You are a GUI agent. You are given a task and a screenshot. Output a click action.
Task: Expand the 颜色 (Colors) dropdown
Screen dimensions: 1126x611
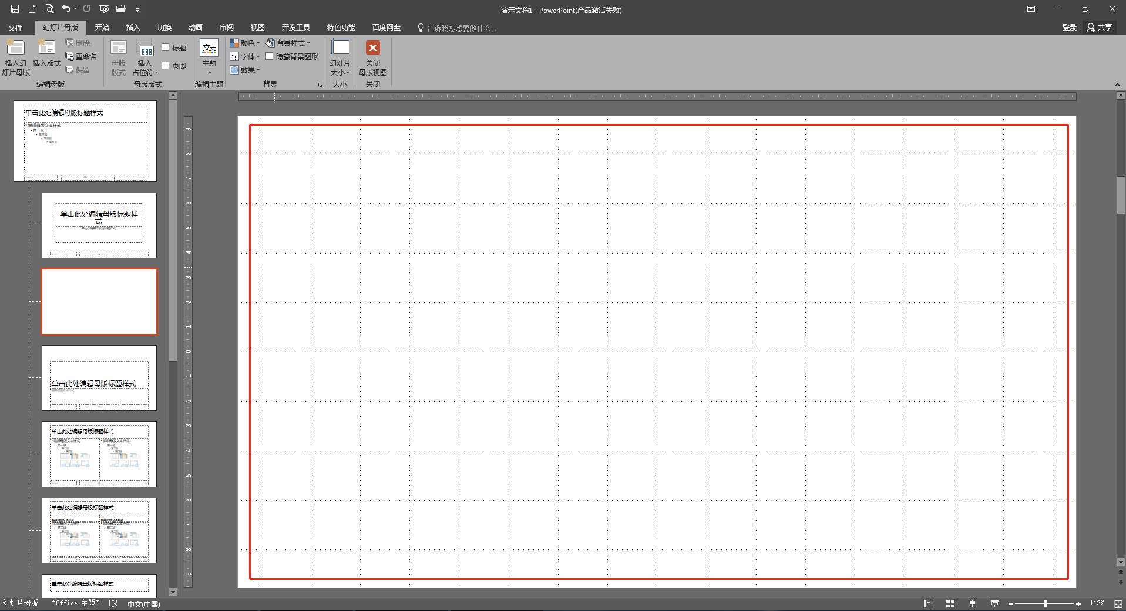click(245, 43)
